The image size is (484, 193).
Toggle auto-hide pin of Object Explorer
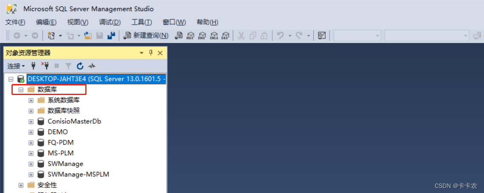[x=151, y=53]
